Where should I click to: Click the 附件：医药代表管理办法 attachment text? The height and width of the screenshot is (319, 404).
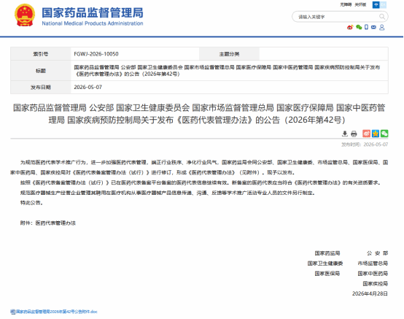pyautogui.click(x=48, y=223)
